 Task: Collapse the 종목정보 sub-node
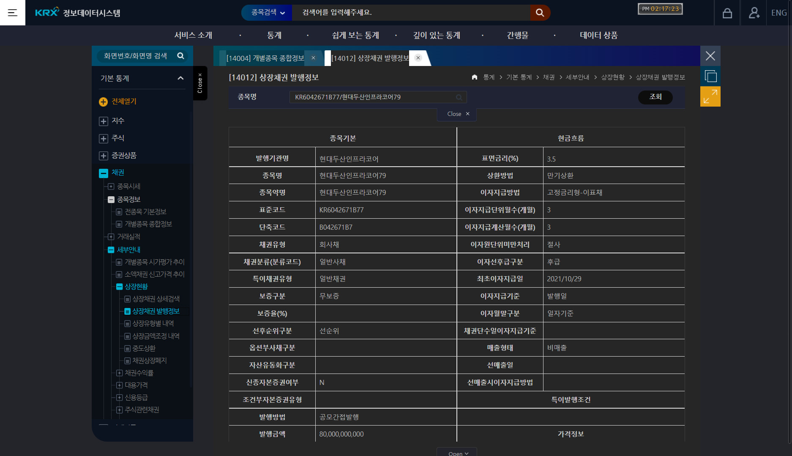pos(111,200)
